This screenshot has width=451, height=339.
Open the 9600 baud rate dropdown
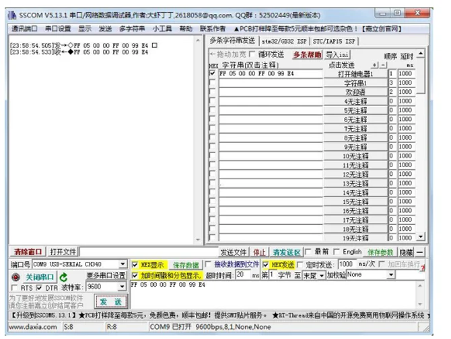pyautogui.click(x=123, y=287)
